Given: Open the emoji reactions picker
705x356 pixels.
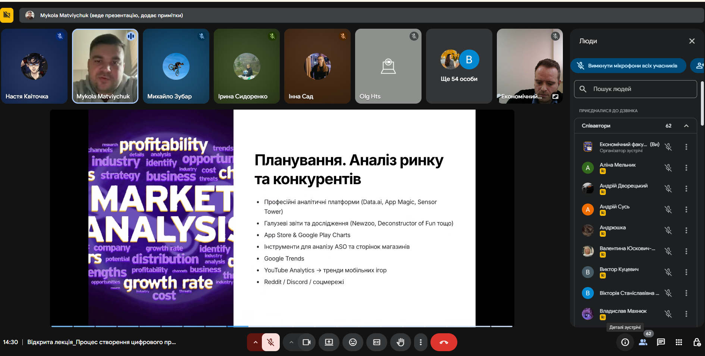Looking at the screenshot, I should coord(352,342).
